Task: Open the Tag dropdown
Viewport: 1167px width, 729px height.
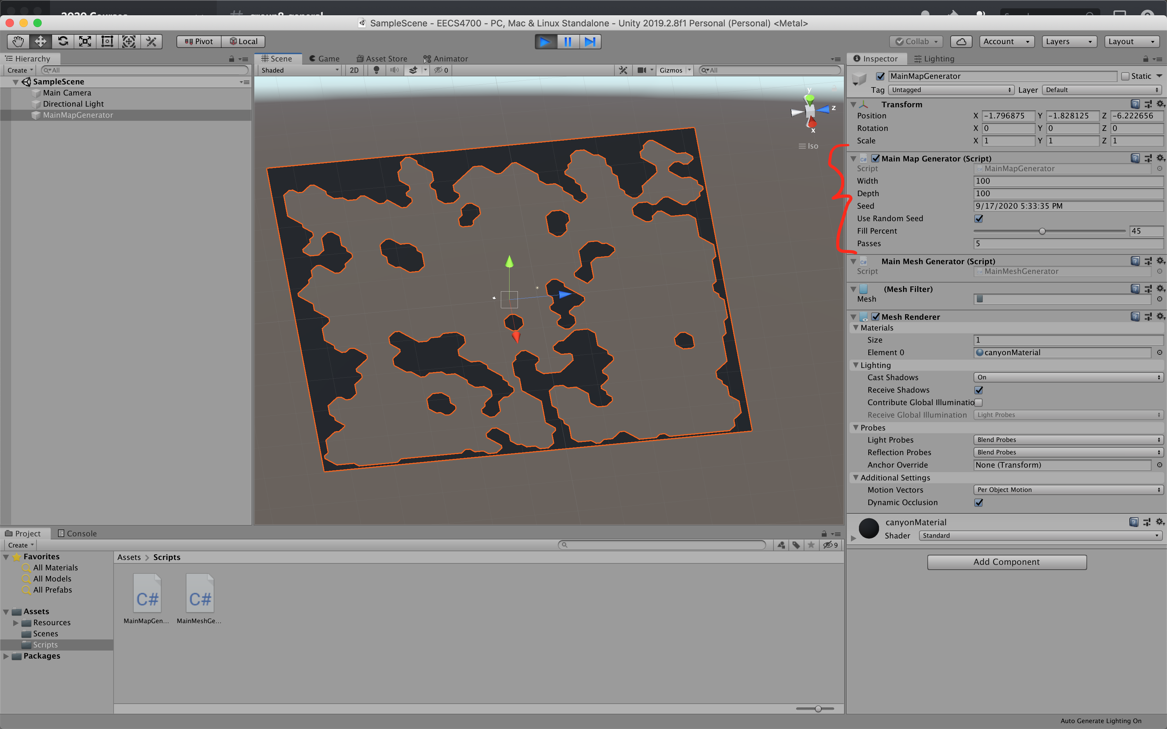Action: pyautogui.click(x=951, y=90)
